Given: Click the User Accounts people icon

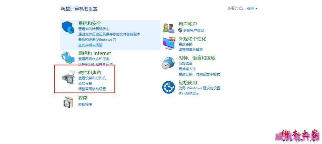Looking at the screenshot, I should (x=169, y=28).
